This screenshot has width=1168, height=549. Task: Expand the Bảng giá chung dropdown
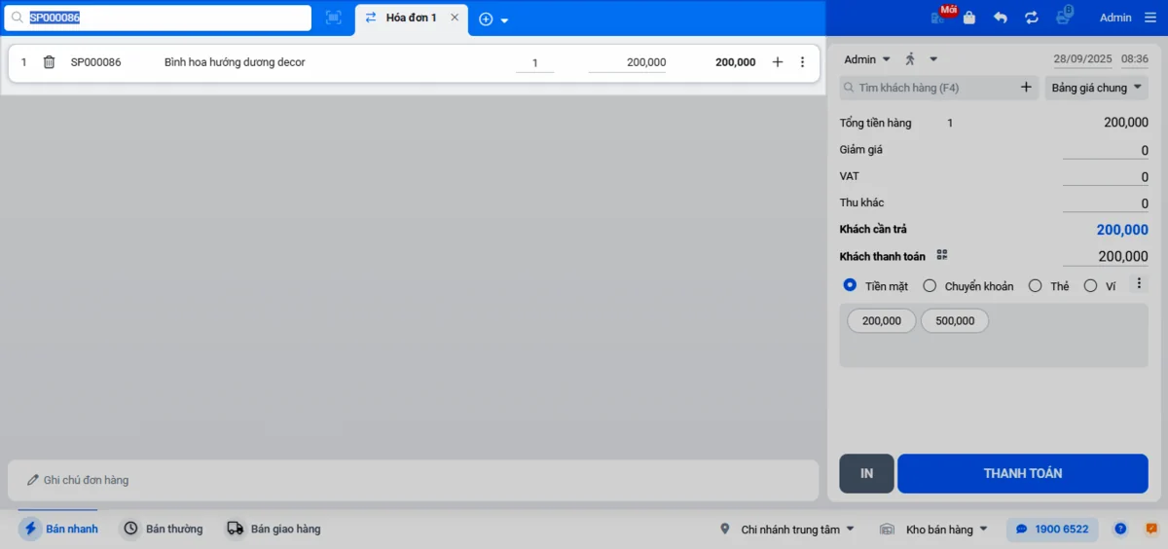1097,88
